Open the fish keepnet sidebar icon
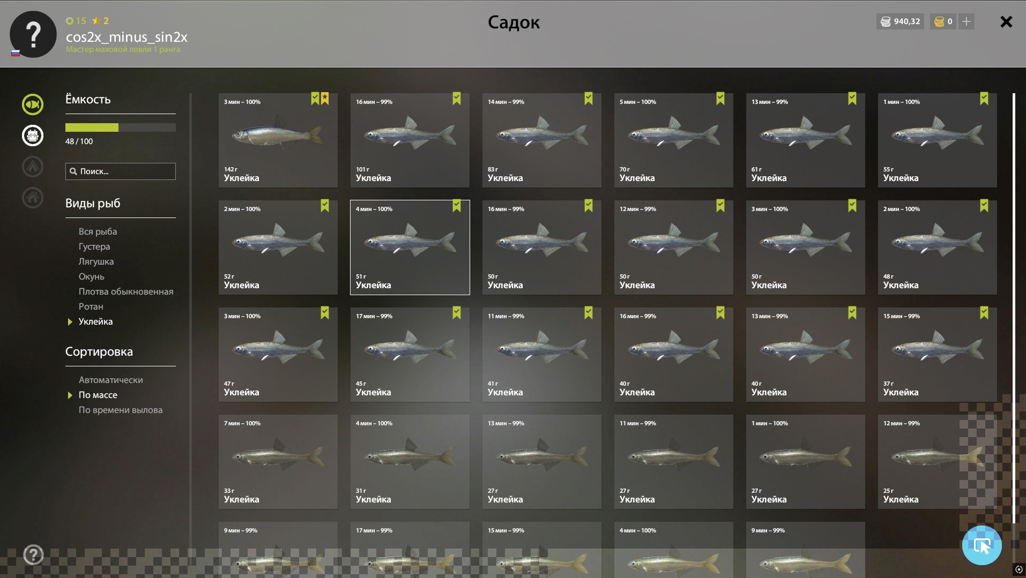 click(33, 104)
